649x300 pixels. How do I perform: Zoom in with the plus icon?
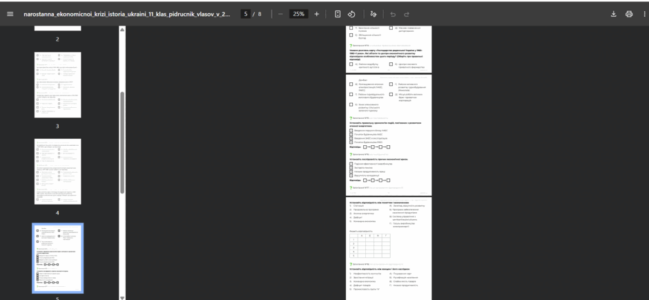point(317,14)
